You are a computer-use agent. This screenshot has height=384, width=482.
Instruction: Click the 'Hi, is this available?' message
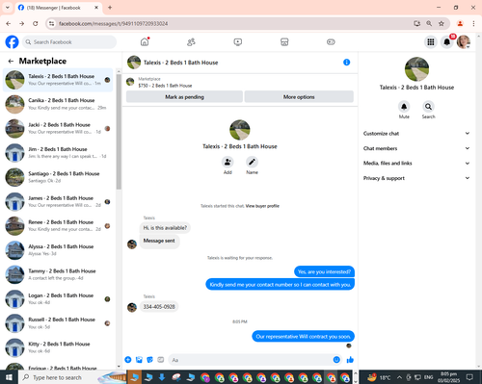[165, 228]
